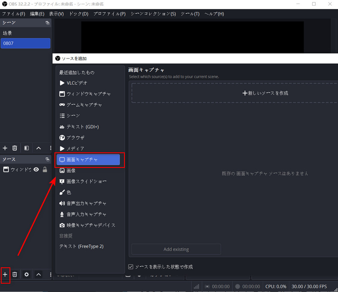The height and width of the screenshot is (292, 338).
Task: Open シーンコレクション(S) menu
Action: pyautogui.click(x=153, y=14)
